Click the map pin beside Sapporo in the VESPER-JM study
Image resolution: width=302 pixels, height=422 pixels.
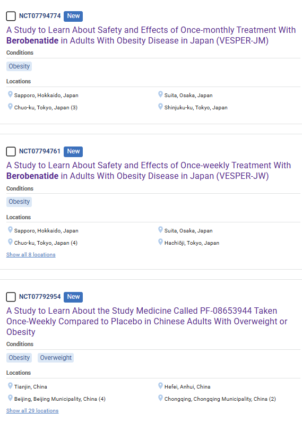pos(10,94)
